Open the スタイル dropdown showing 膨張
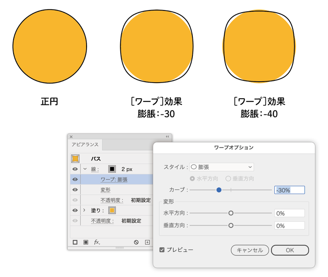This screenshot has height=277, width=328. pos(221,167)
